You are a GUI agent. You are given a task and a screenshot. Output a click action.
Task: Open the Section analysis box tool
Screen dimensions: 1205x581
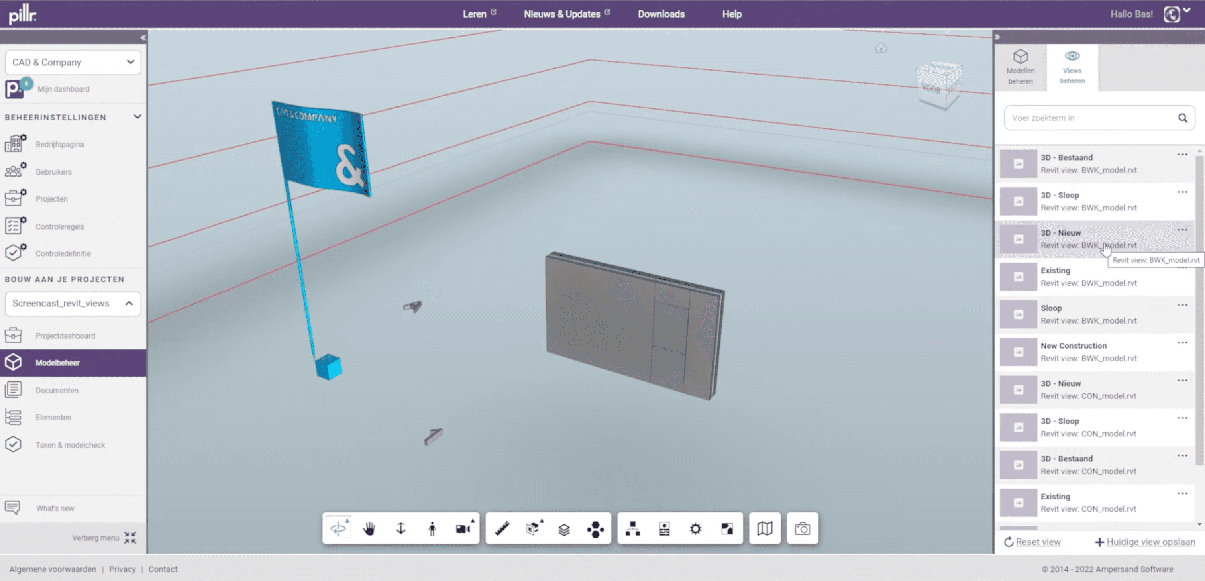tap(534, 529)
